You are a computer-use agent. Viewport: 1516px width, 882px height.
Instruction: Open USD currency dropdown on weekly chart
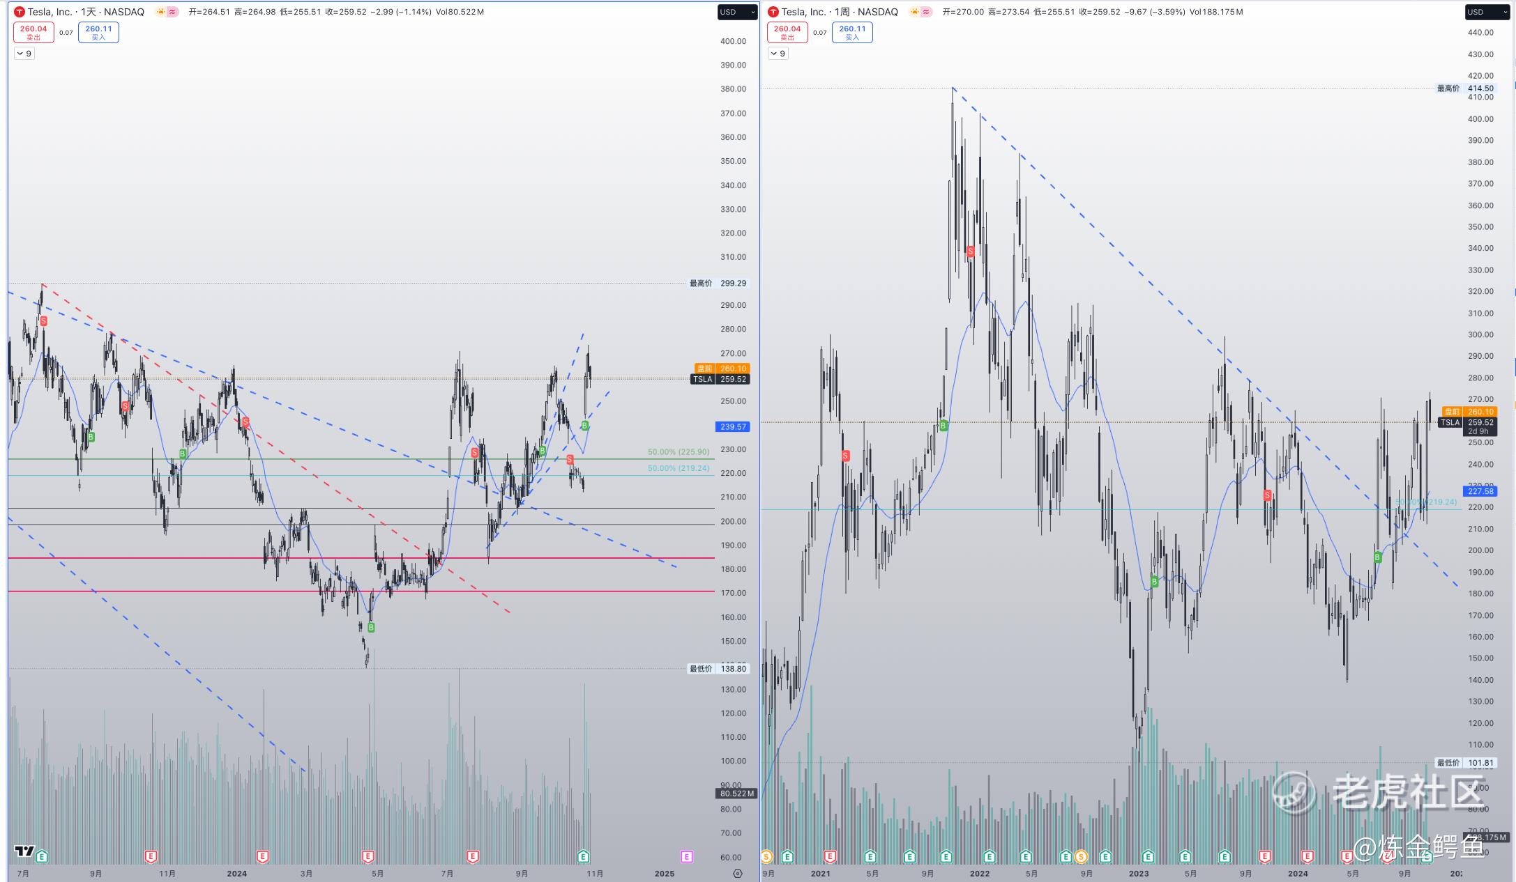pos(1489,12)
